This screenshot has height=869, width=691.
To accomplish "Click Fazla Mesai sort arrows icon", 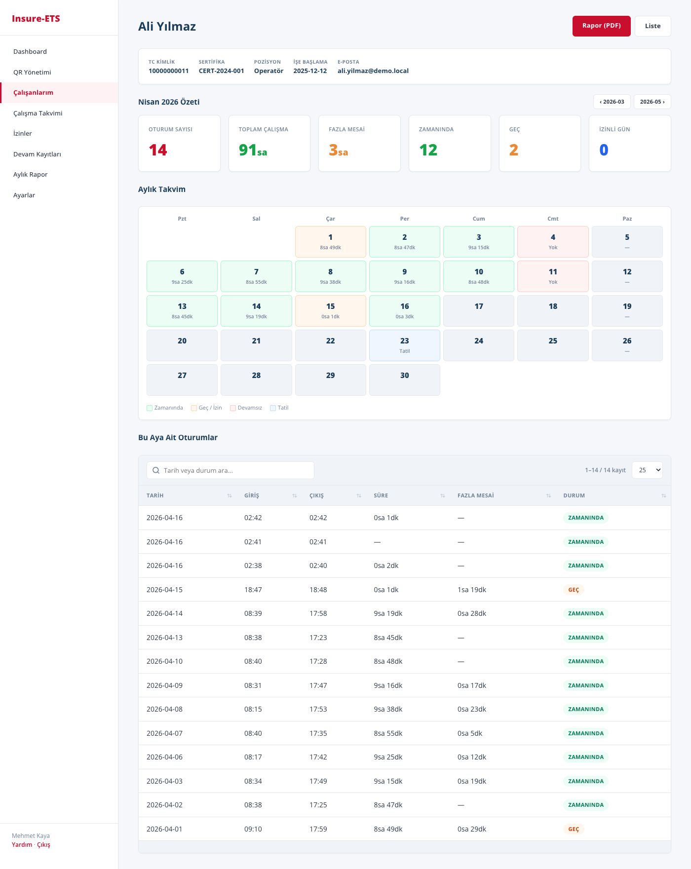I will 548,495.
